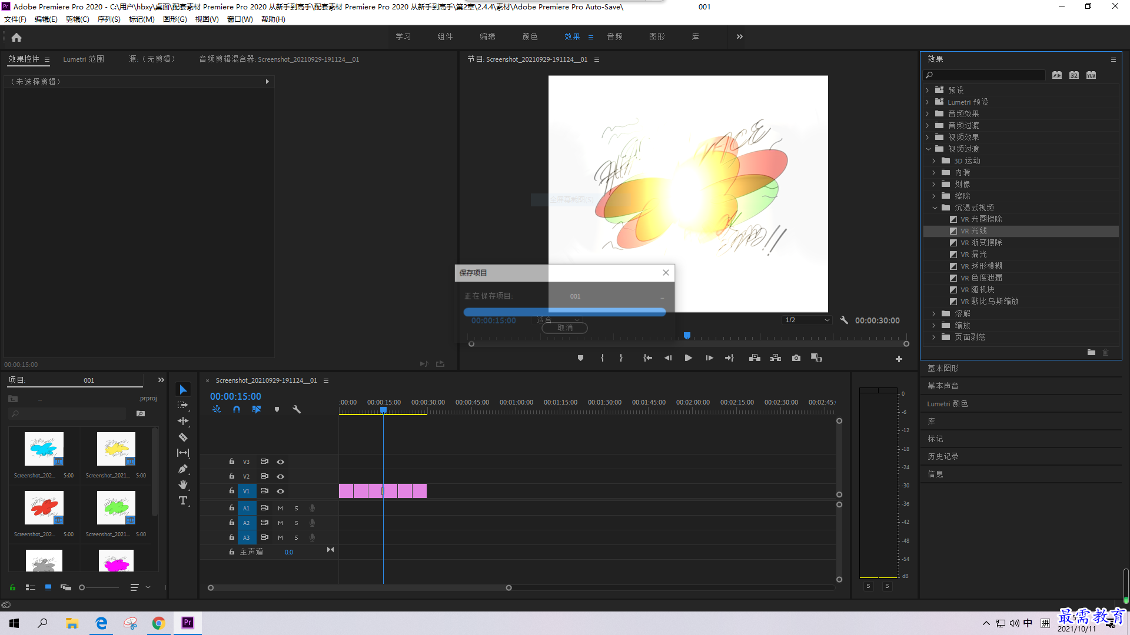Image resolution: width=1130 pixels, height=635 pixels.
Task: Select the Selection (arrow) tool
Action: (x=183, y=390)
